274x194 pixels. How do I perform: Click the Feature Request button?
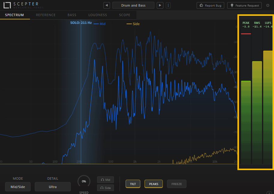pyautogui.click(x=244, y=5)
